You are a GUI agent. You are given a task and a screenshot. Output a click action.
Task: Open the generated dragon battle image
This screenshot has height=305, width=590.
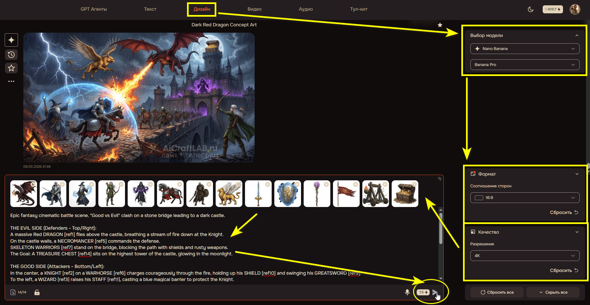point(139,98)
